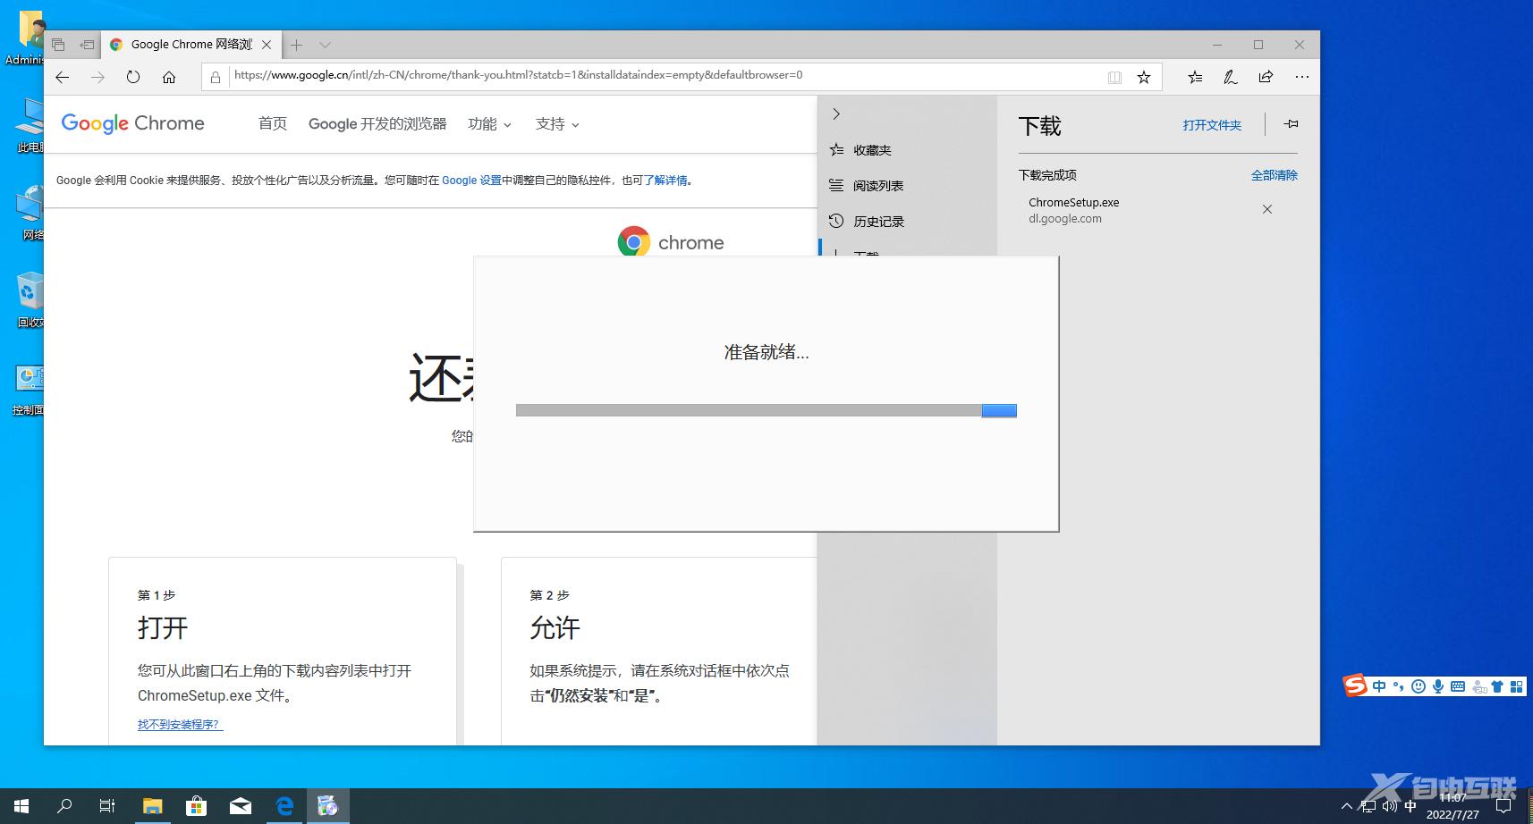
Task: Remove ChromeSetup.exe from download list
Action: [1267, 209]
